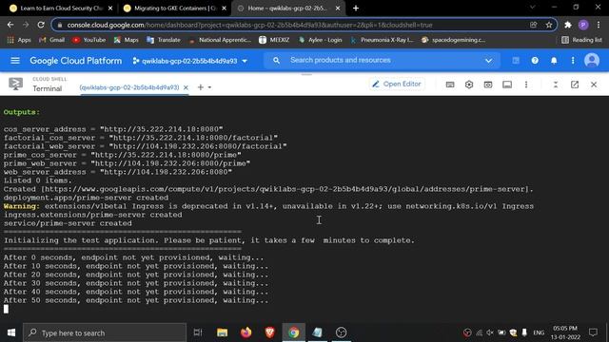Open the notifications bell

pyautogui.click(x=554, y=61)
